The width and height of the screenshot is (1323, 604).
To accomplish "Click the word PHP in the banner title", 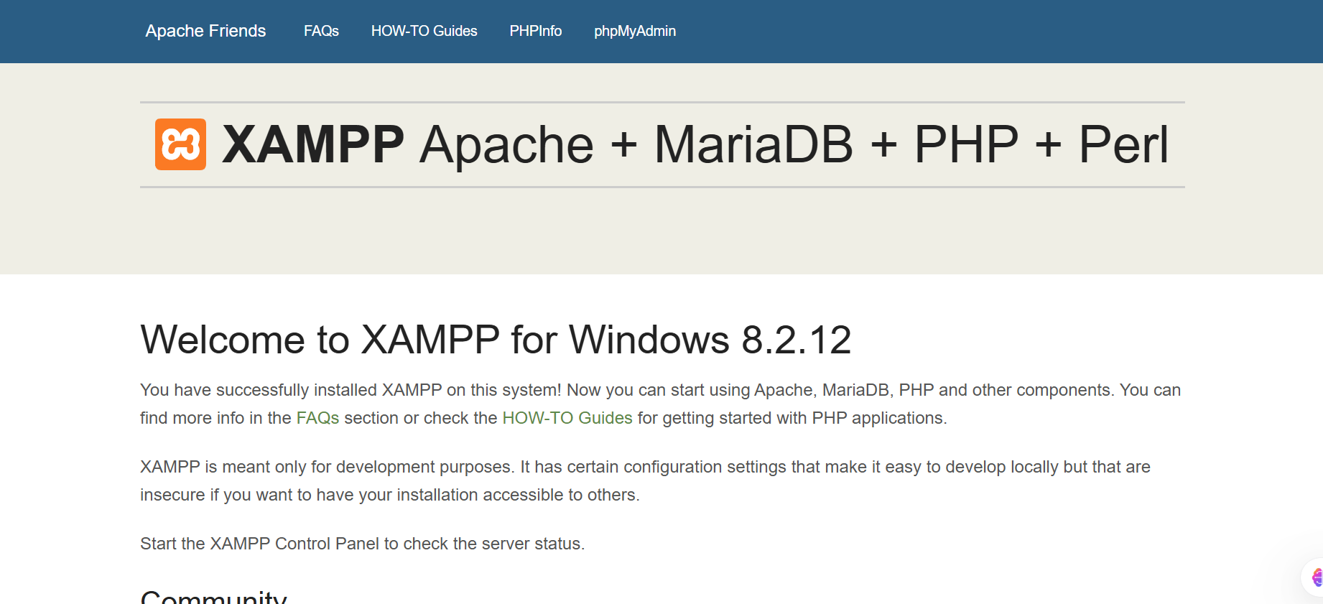I will pyautogui.click(x=966, y=144).
